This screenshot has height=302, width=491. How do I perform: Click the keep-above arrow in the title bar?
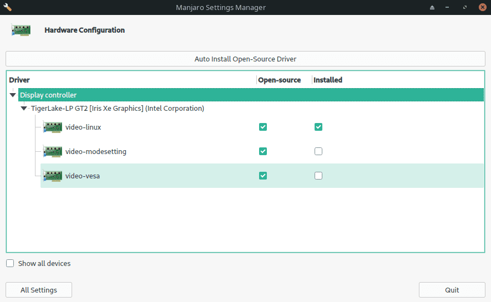point(432,7)
